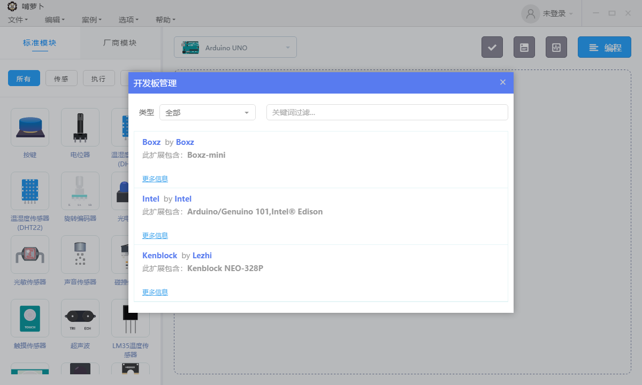Image resolution: width=642 pixels, height=385 pixels.
Task: Maximize the 啃萝卜 window
Action: click(x=612, y=13)
